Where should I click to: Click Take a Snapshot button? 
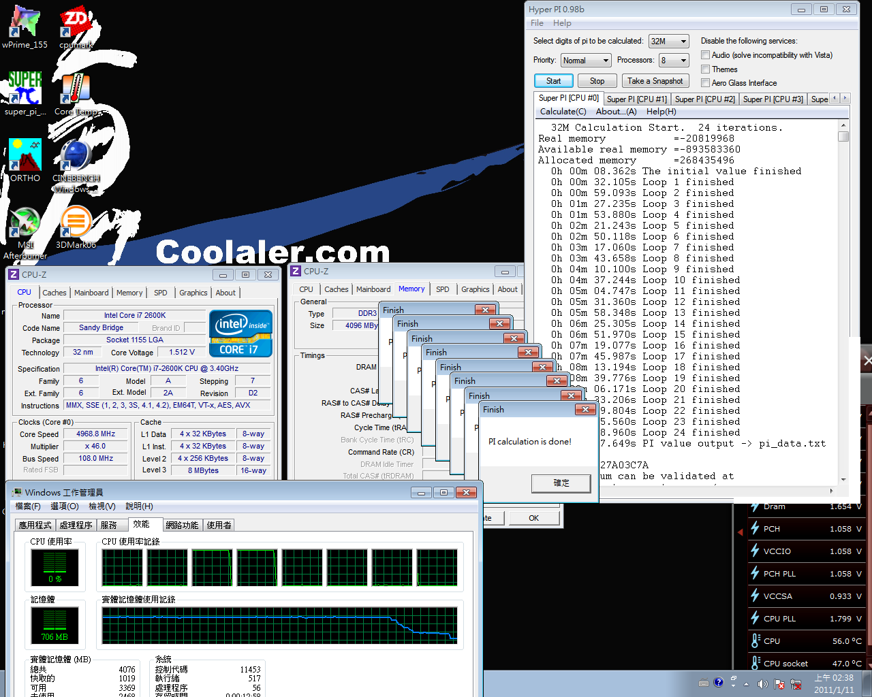click(655, 80)
